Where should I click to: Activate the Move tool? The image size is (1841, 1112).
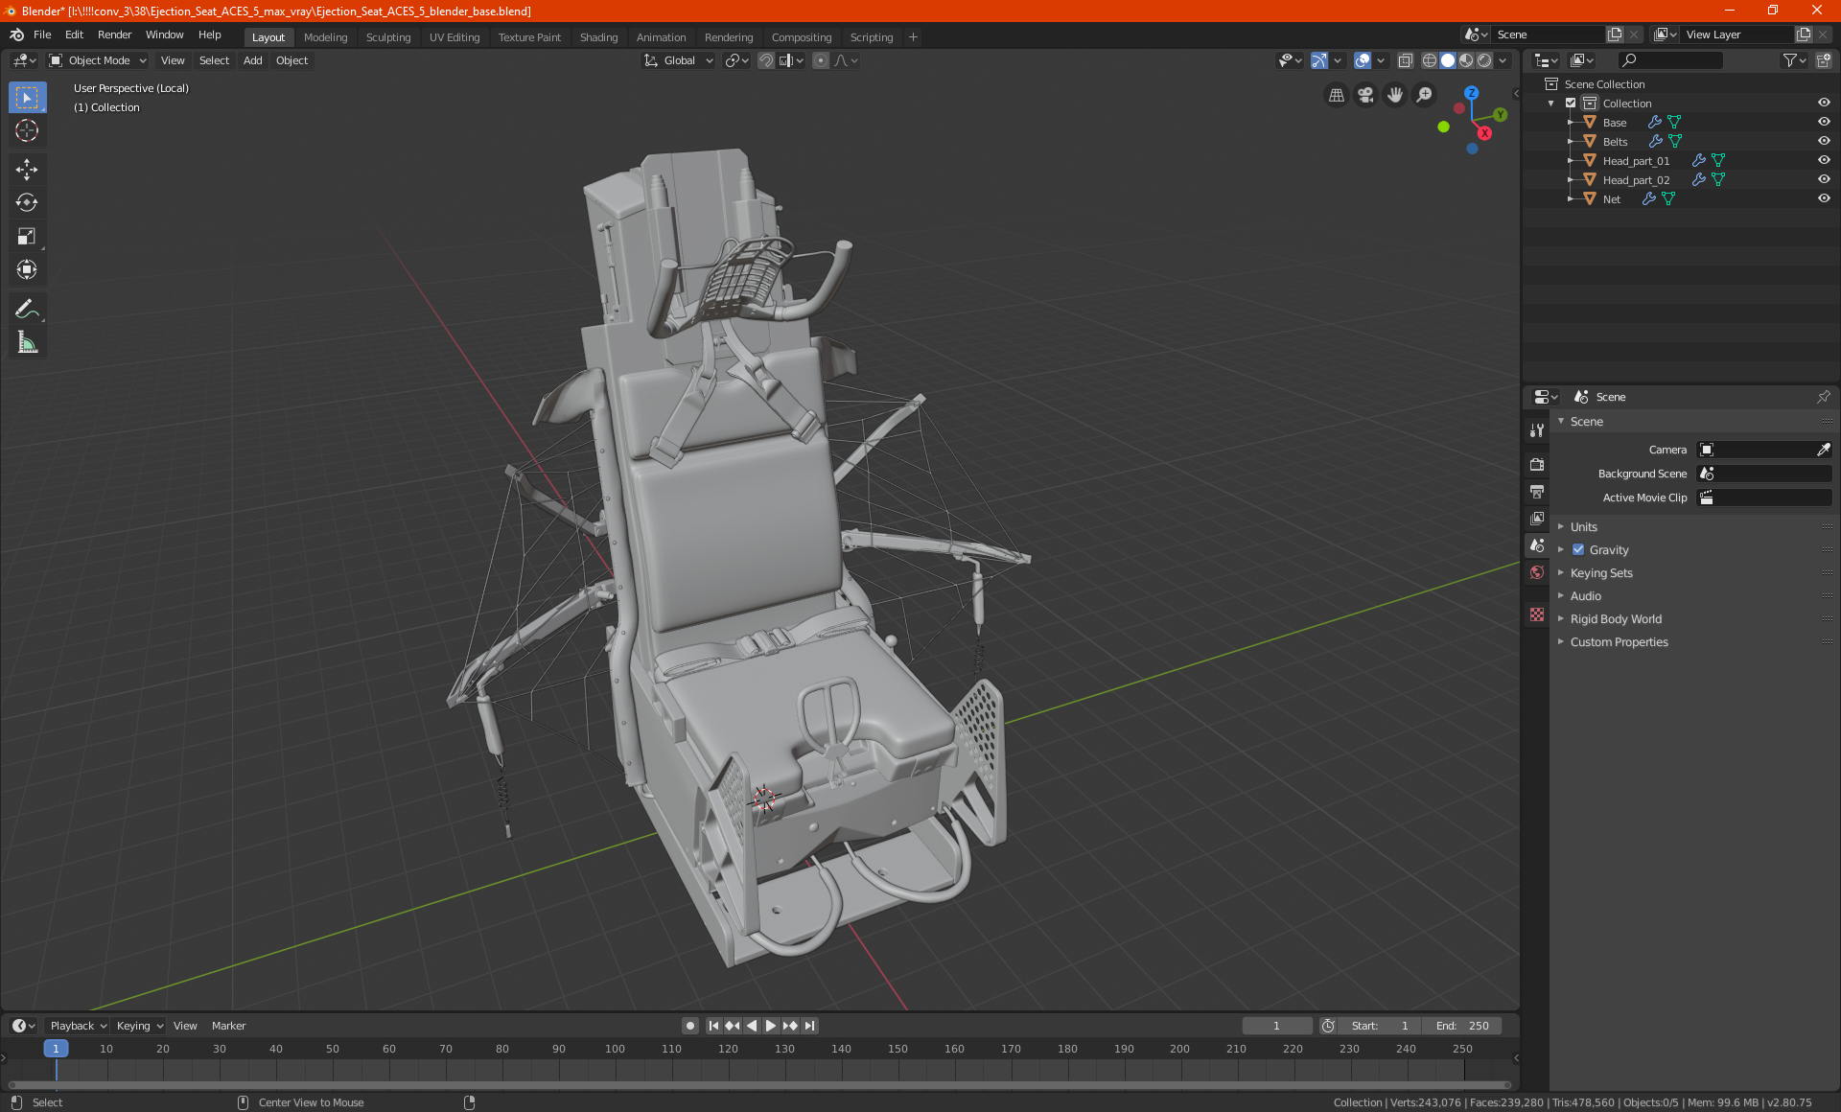(x=27, y=170)
